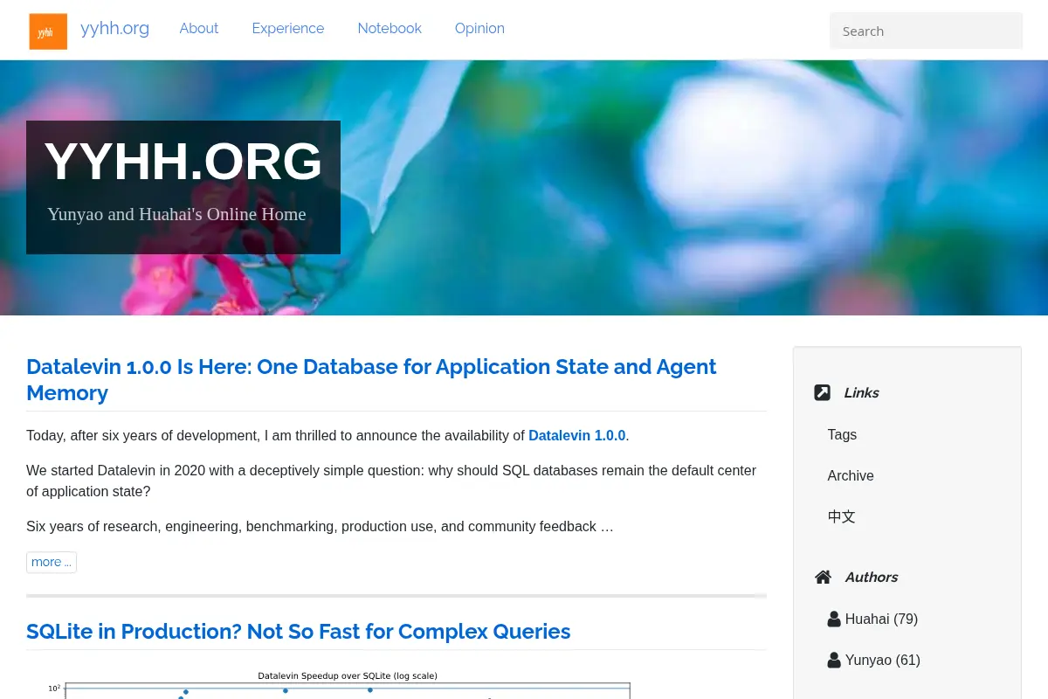The image size is (1048, 699).
Task: Click the 'Six years of research' paragraph
Action: [320, 526]
